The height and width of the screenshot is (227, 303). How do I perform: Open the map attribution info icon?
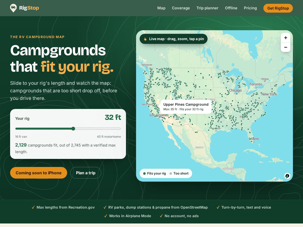287,176
